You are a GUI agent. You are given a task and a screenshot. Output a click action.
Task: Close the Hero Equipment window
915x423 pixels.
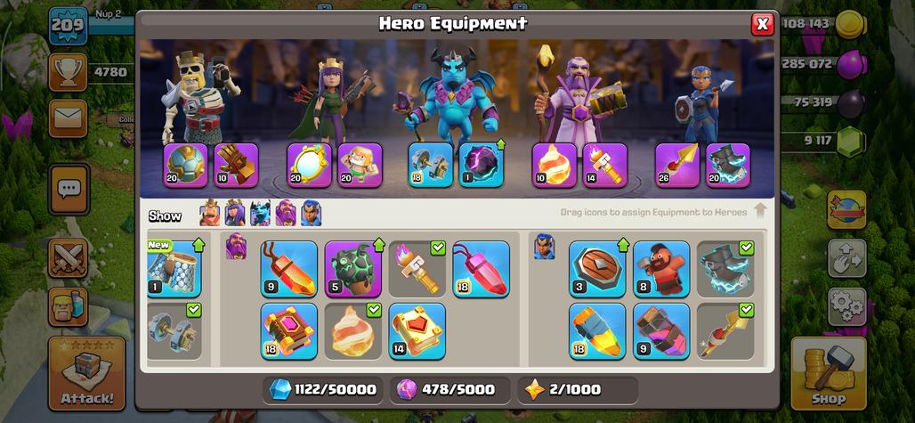tap(762, 24)
